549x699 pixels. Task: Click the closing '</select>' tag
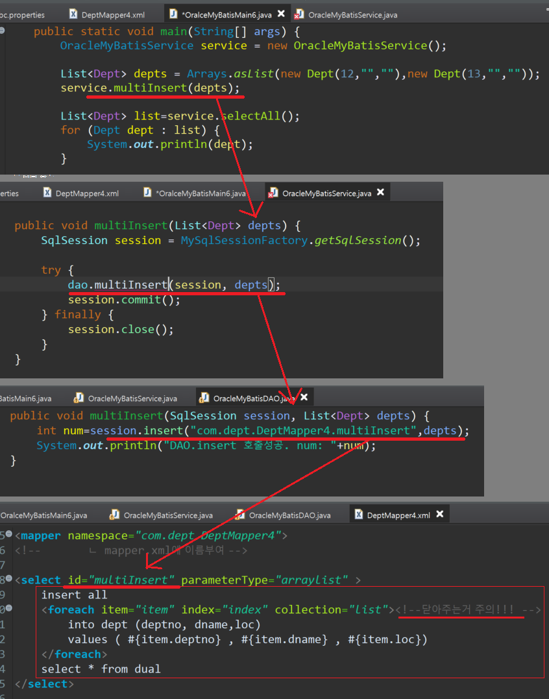[44, 684]
